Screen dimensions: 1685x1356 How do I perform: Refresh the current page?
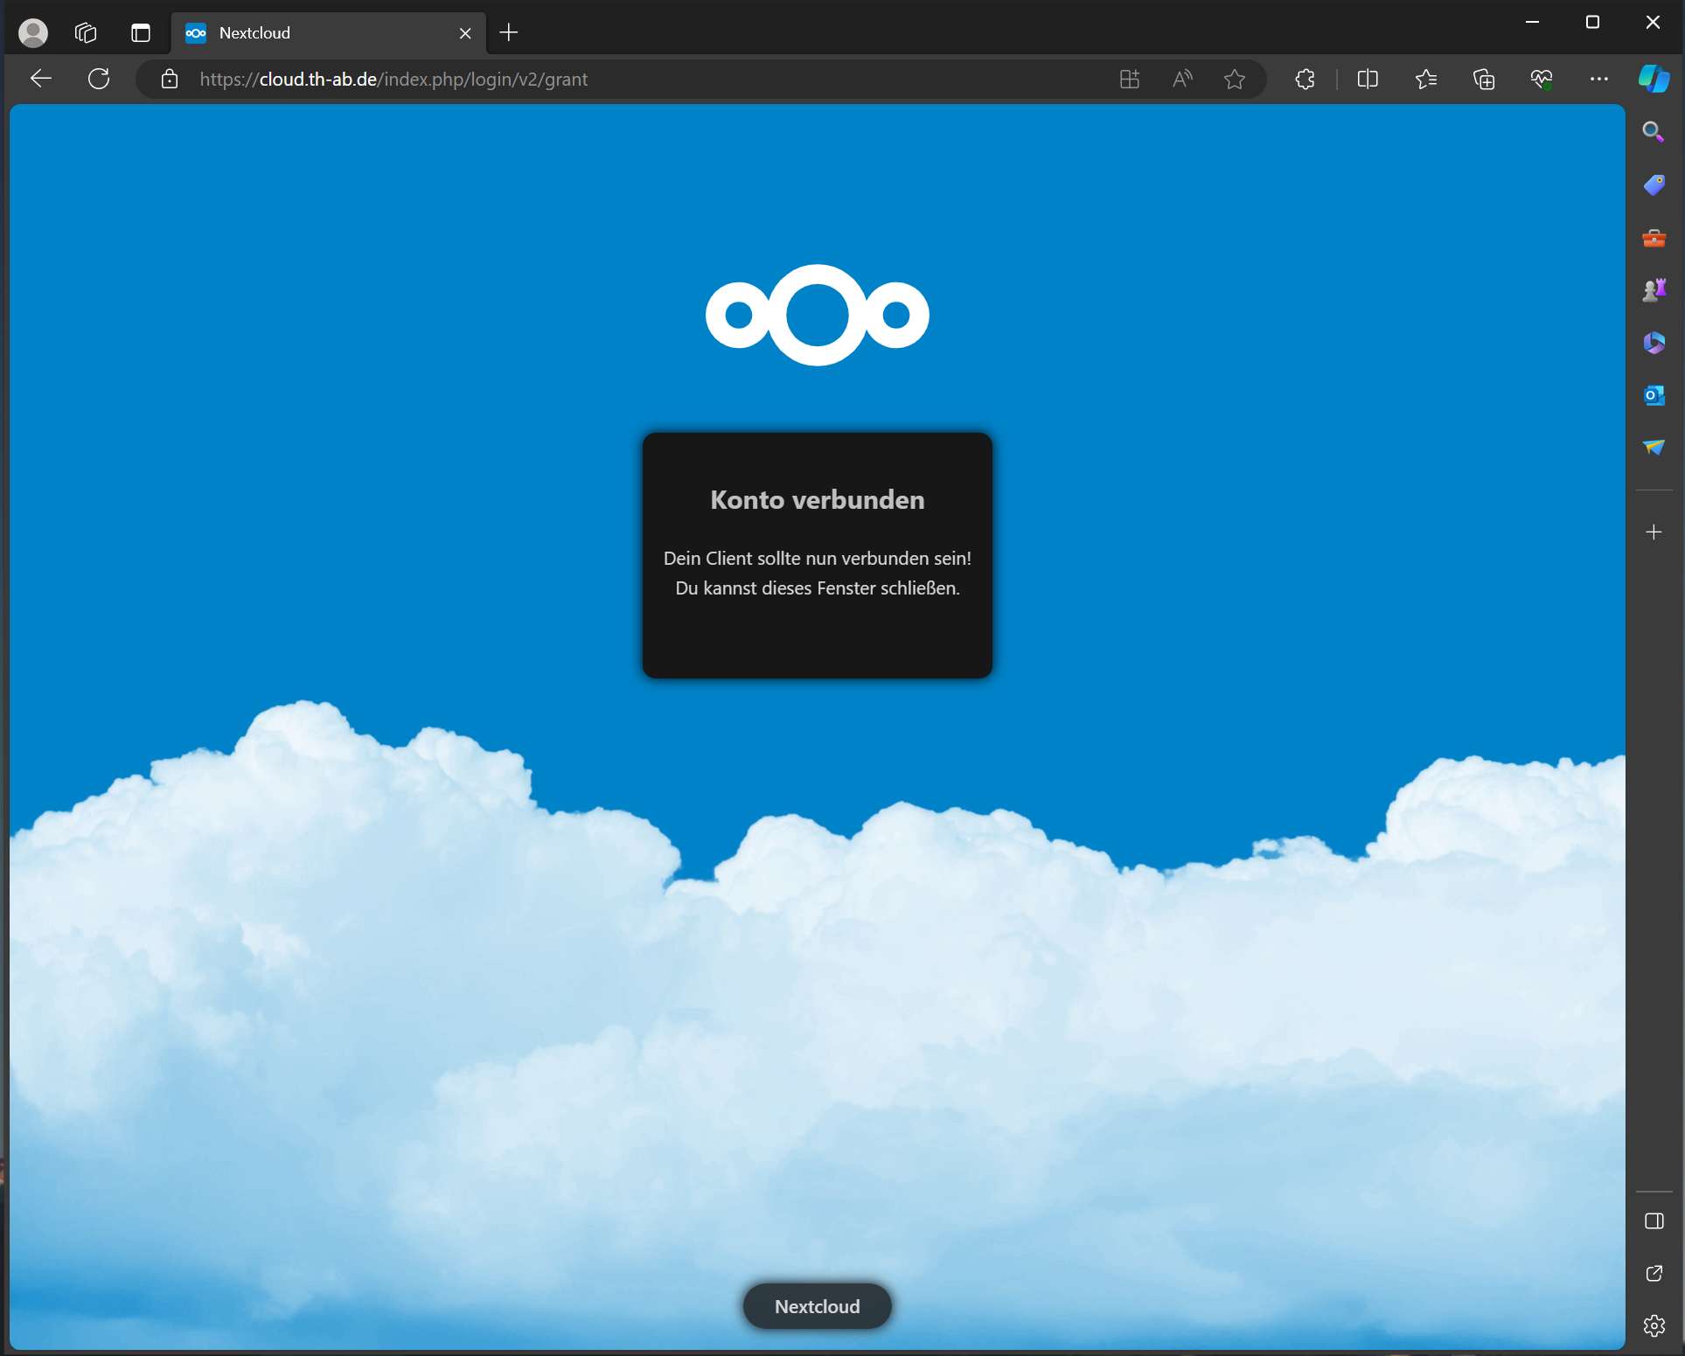[x=99, y=79]
